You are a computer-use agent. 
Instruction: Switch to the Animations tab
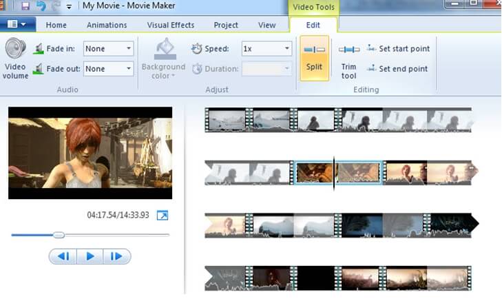click(107, 25)
